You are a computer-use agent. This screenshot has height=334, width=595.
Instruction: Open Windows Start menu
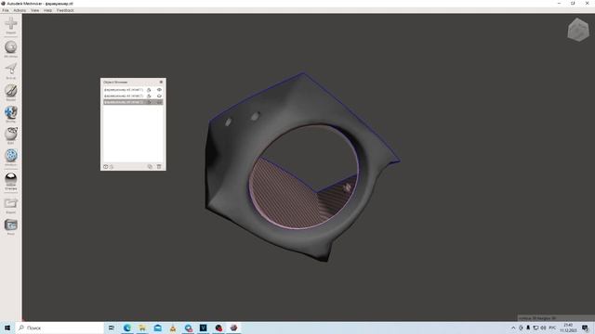coord(7,328)
